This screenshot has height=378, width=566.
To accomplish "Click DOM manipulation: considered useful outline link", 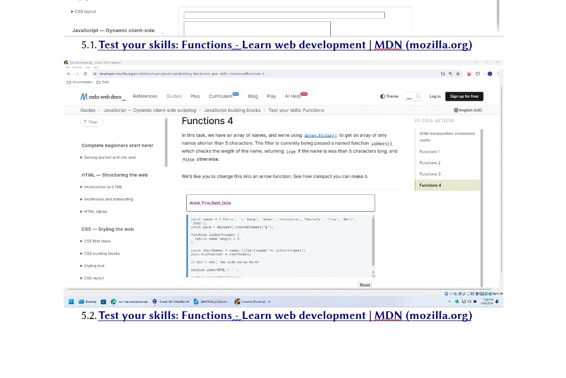I will (447, 137).
